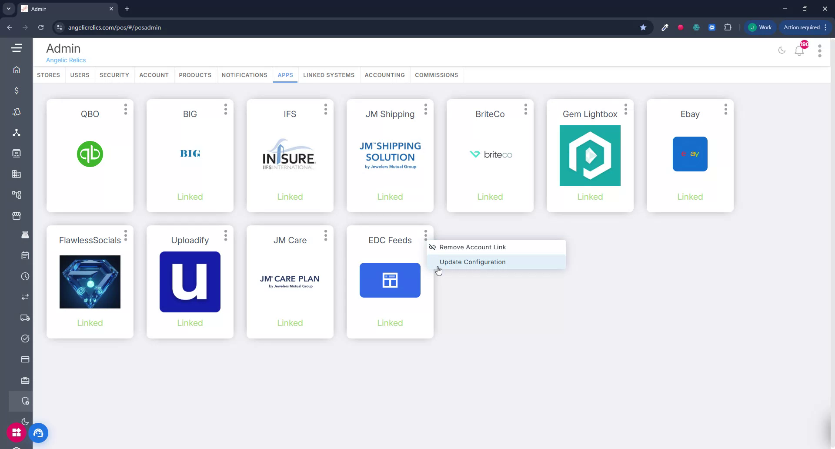
Task: Click the browser address bar URL
Action: click(114, 27)
